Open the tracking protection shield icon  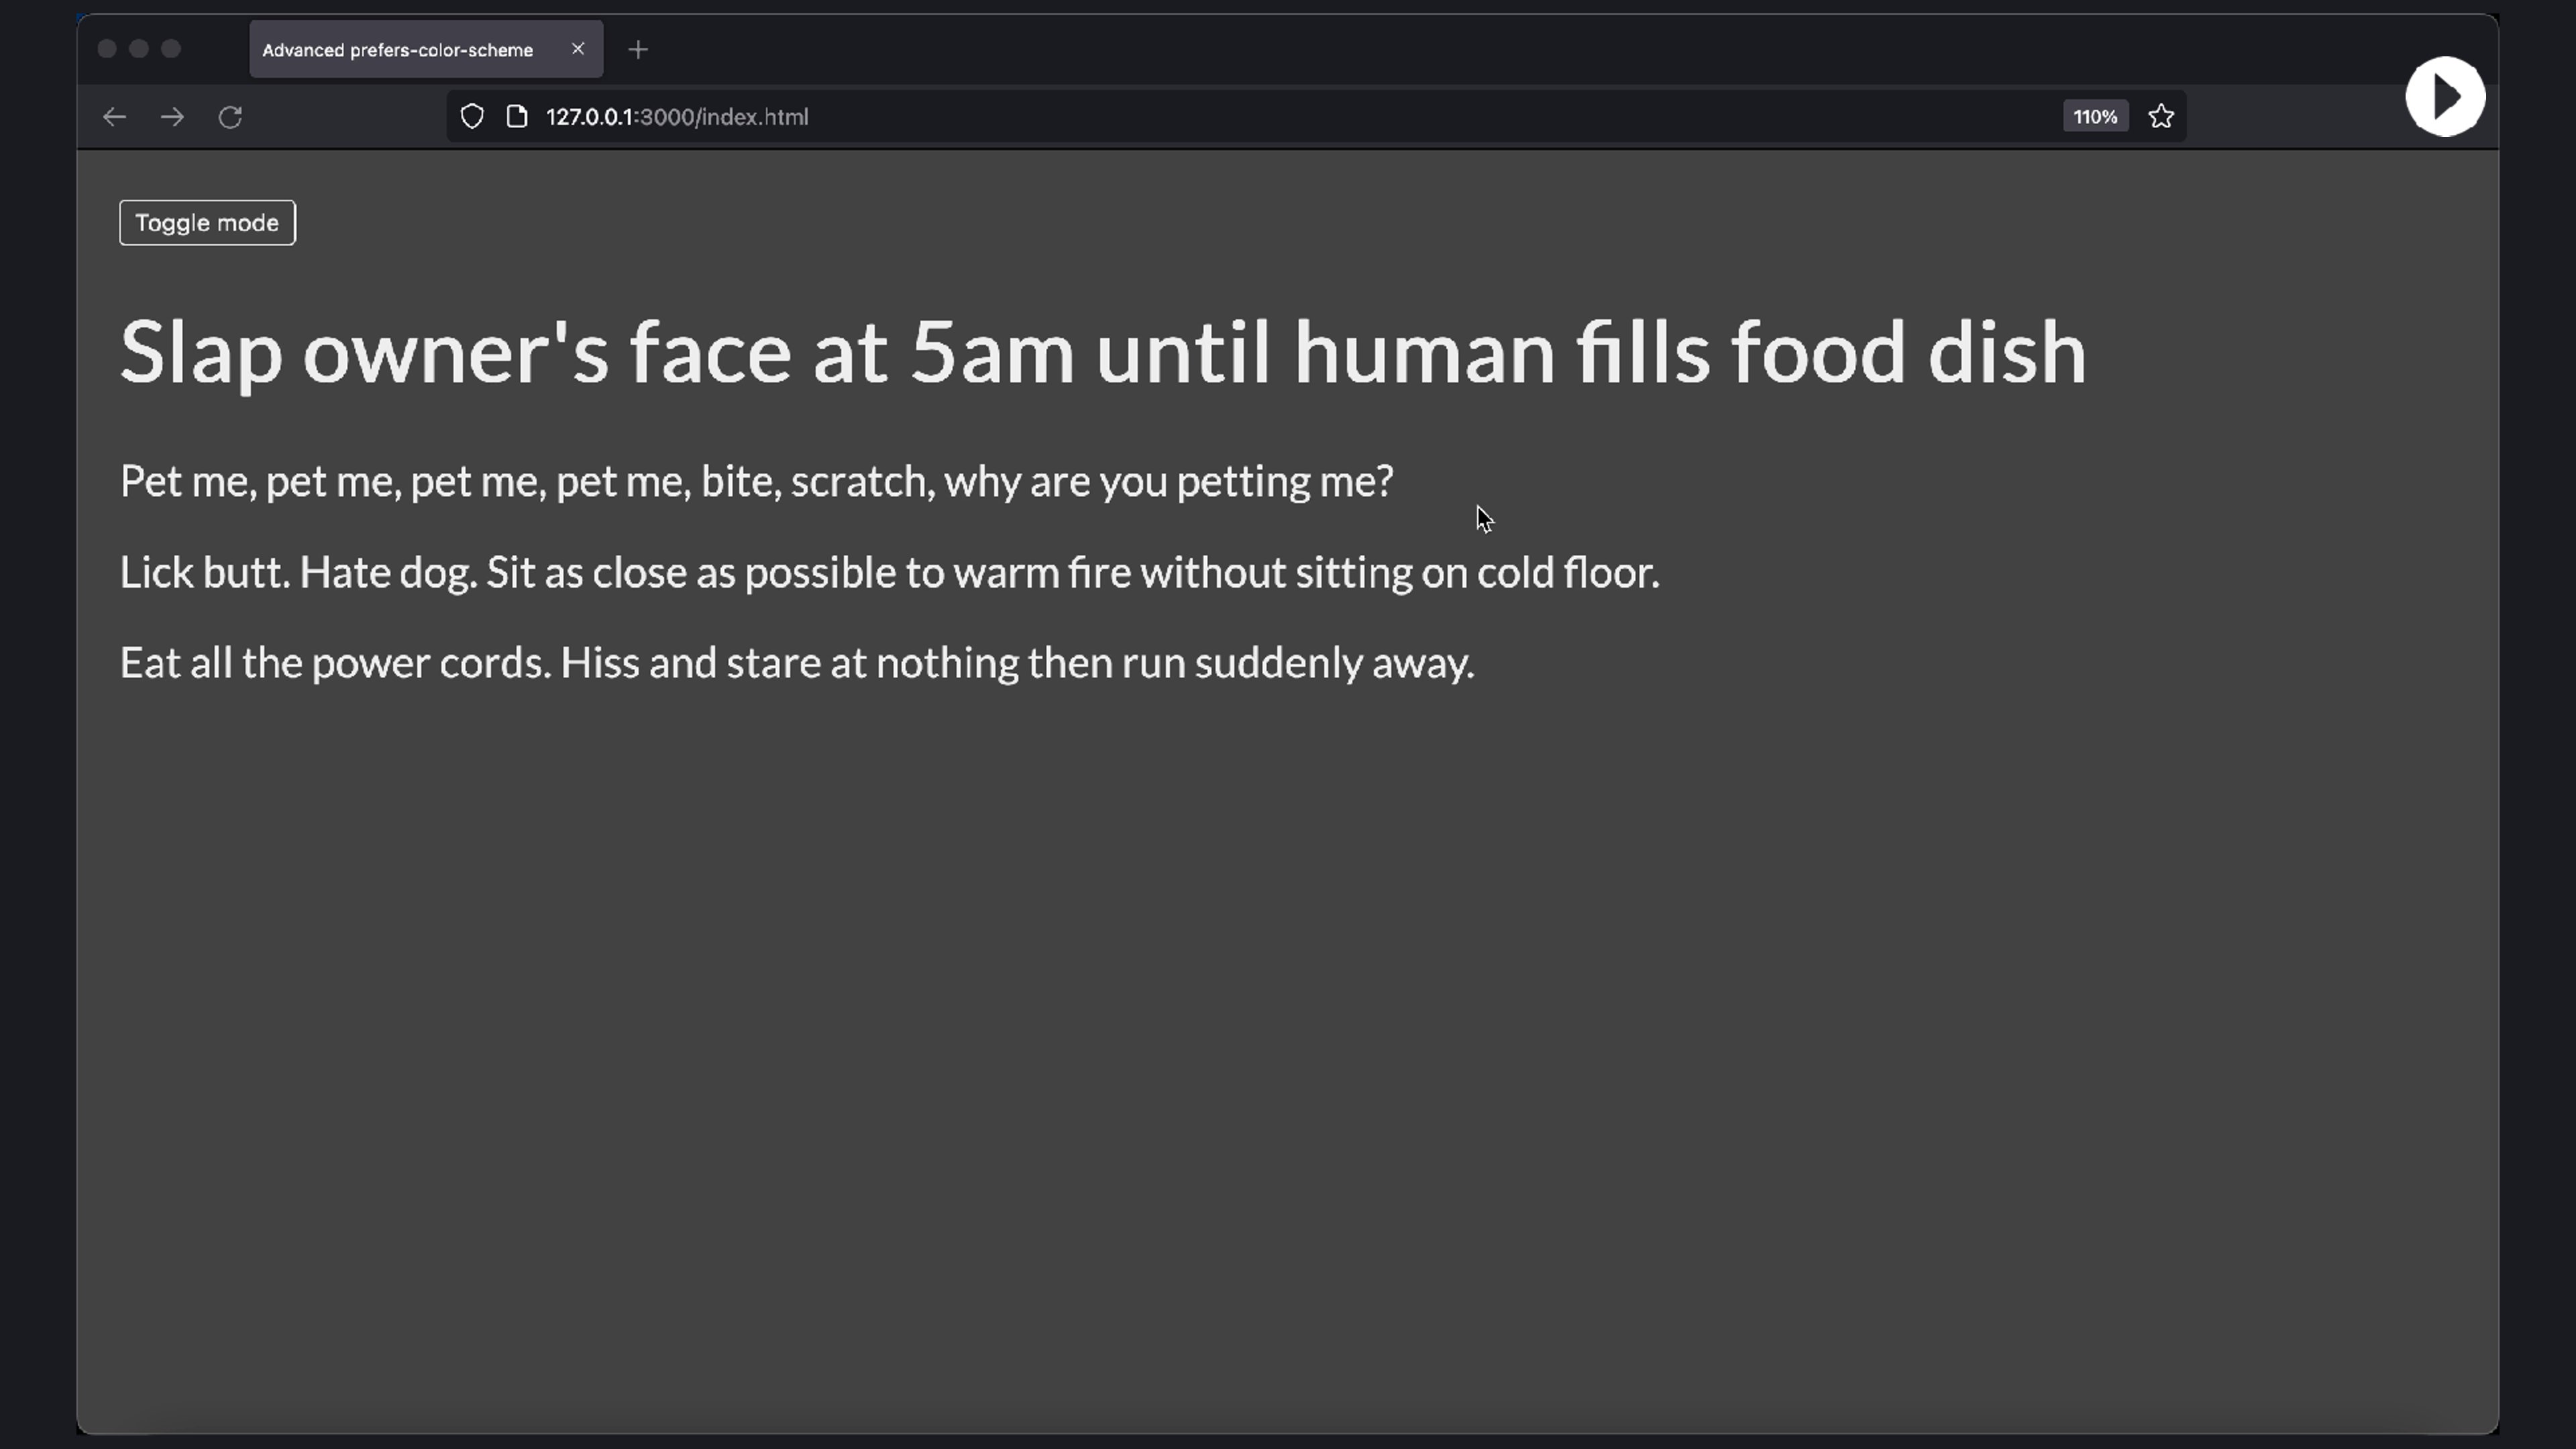(472, 117)
